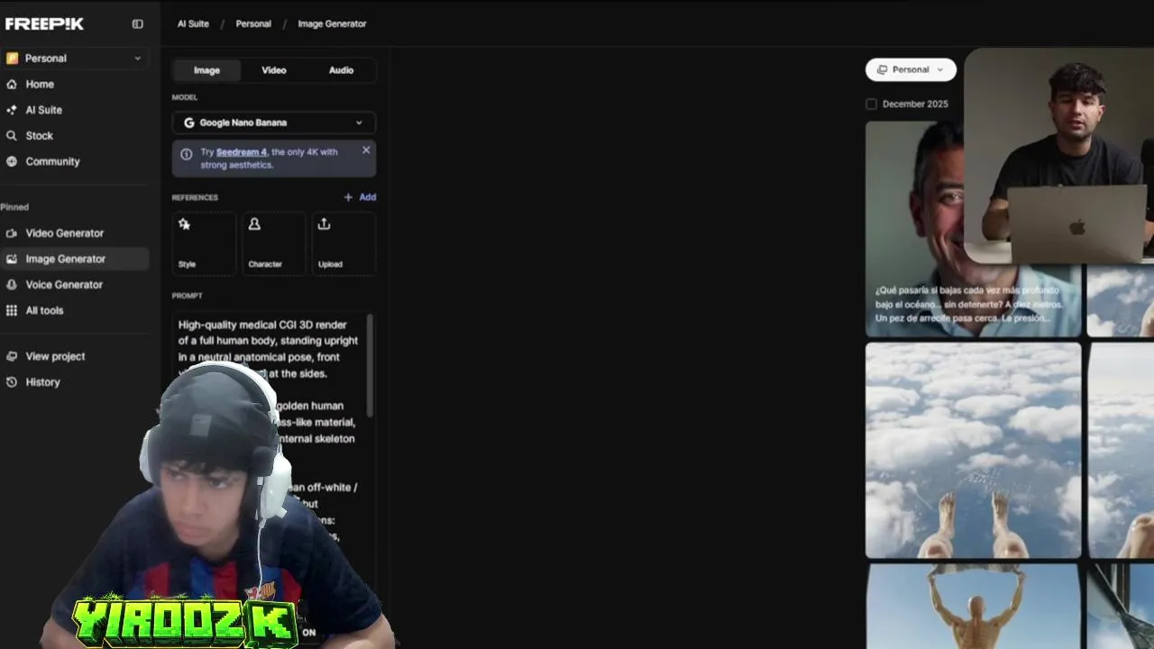Click the Video Generator camera icon

tap(12, 233)
